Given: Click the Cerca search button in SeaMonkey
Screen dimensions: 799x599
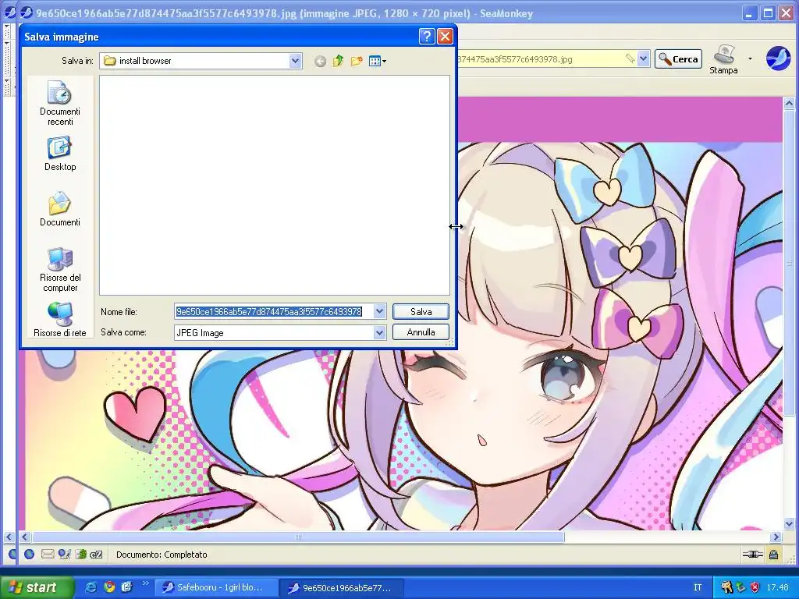Looking at the screenshot, I should (x=678, y=59).
